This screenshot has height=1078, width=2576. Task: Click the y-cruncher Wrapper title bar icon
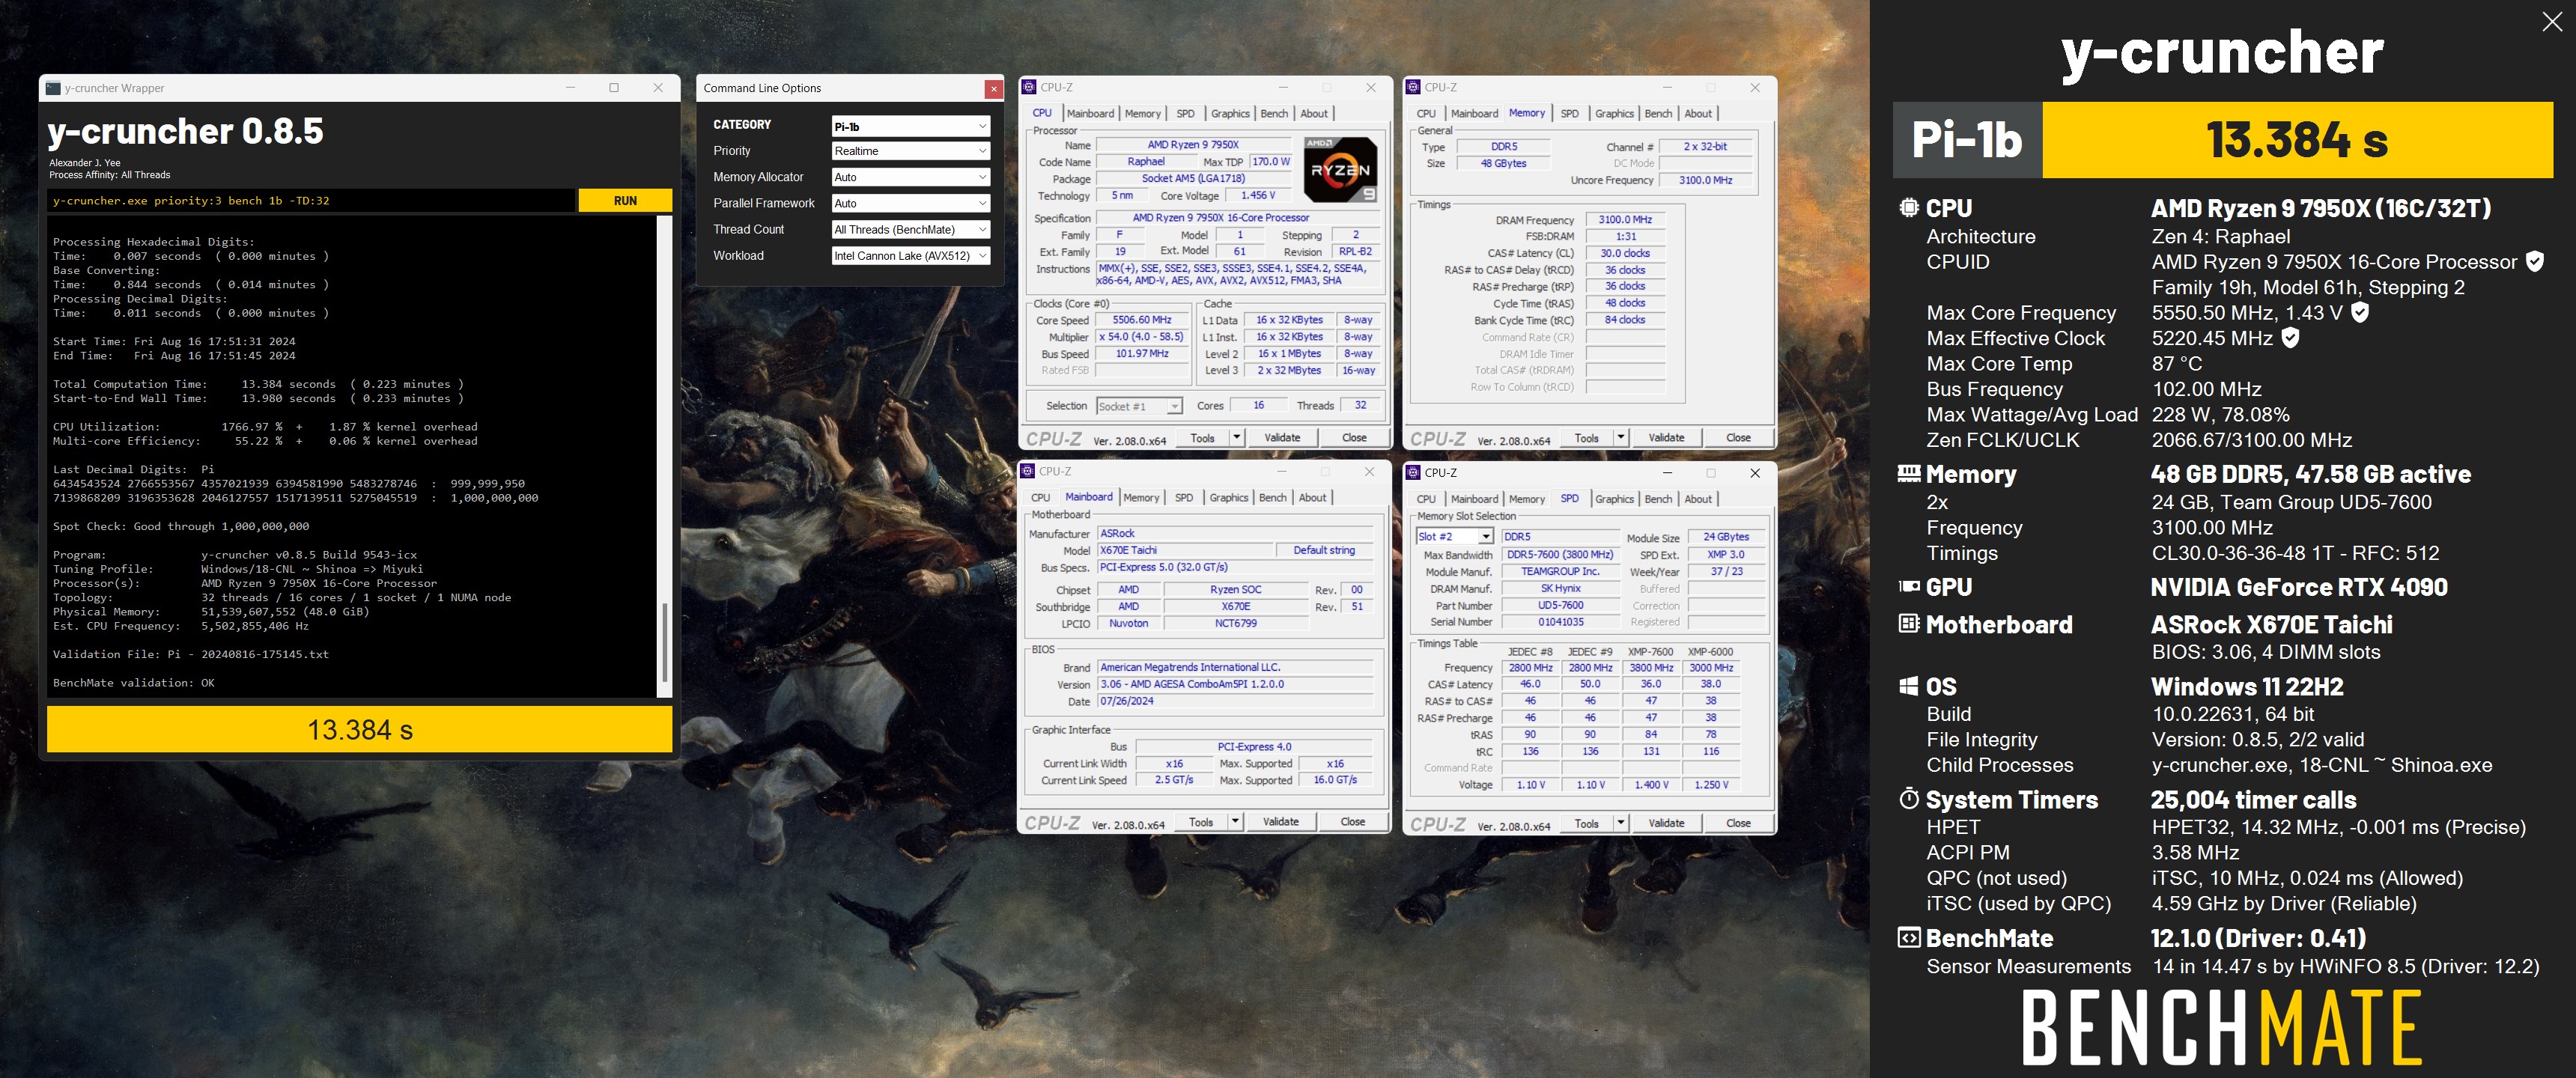coord(53,88)
